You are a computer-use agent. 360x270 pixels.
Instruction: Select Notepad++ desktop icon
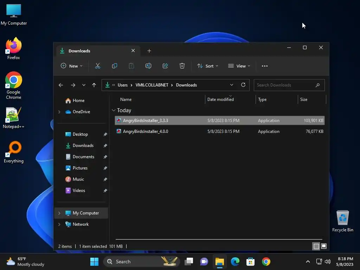pos(14,118)
